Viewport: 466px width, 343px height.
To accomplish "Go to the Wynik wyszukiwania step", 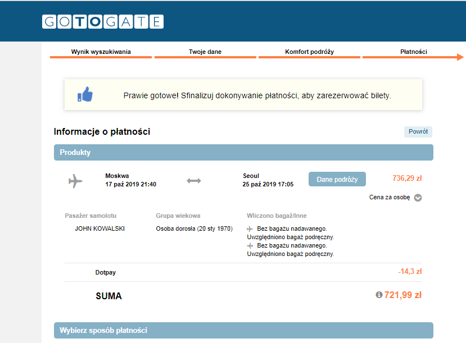I will pos(101,52).
